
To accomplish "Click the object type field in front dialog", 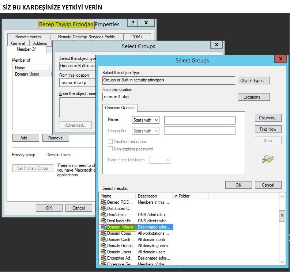I will [x=169, y=80].
